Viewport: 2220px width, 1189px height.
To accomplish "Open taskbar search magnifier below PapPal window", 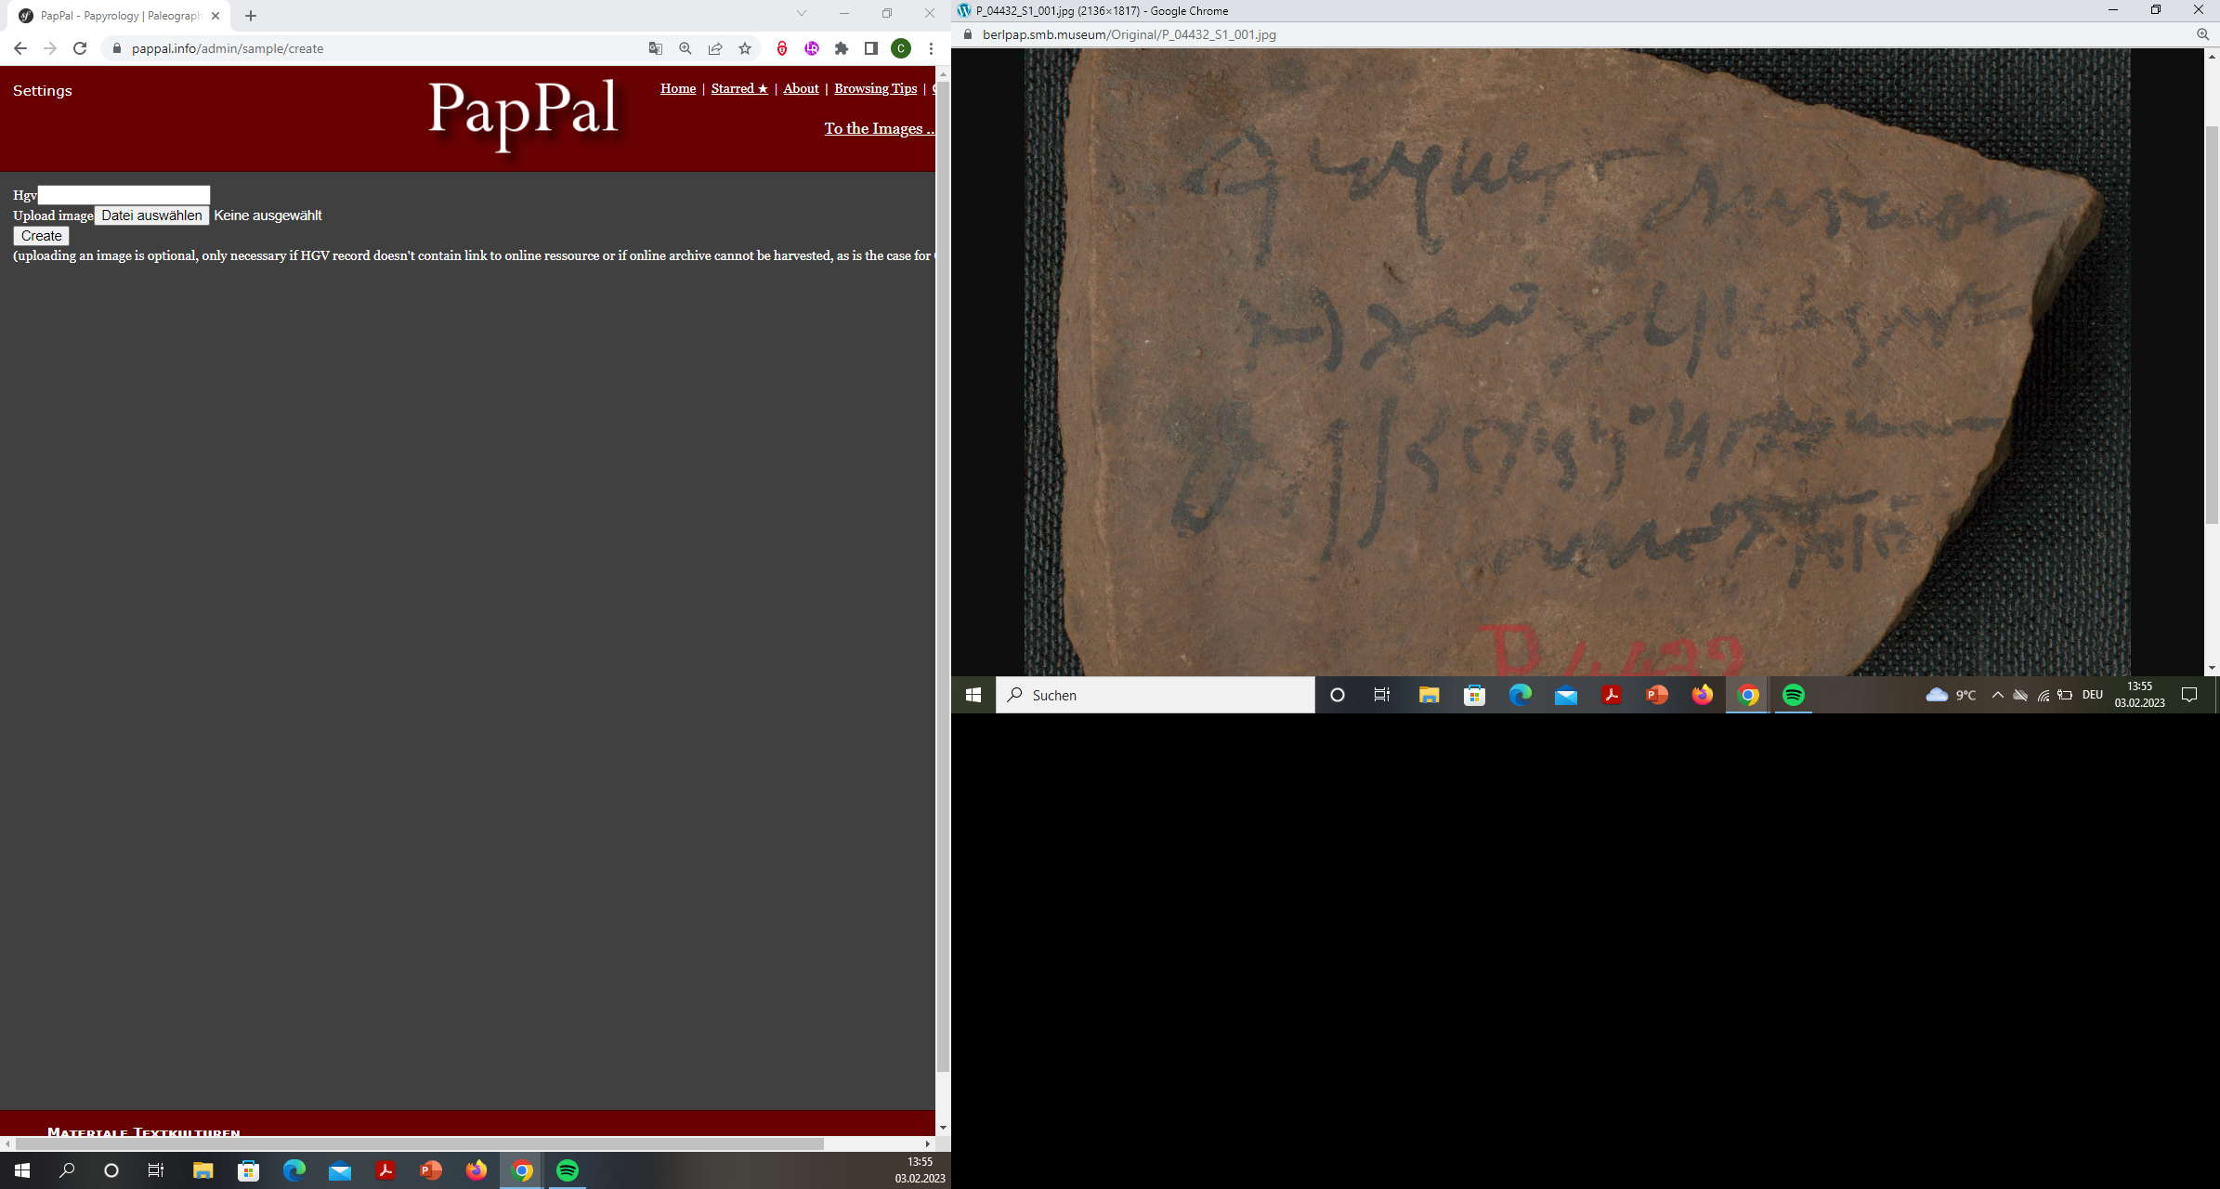I will click(x=67, y=1170).
